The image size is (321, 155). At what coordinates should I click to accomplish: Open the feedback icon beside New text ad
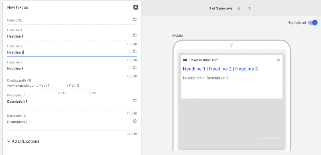click(136, 8)
